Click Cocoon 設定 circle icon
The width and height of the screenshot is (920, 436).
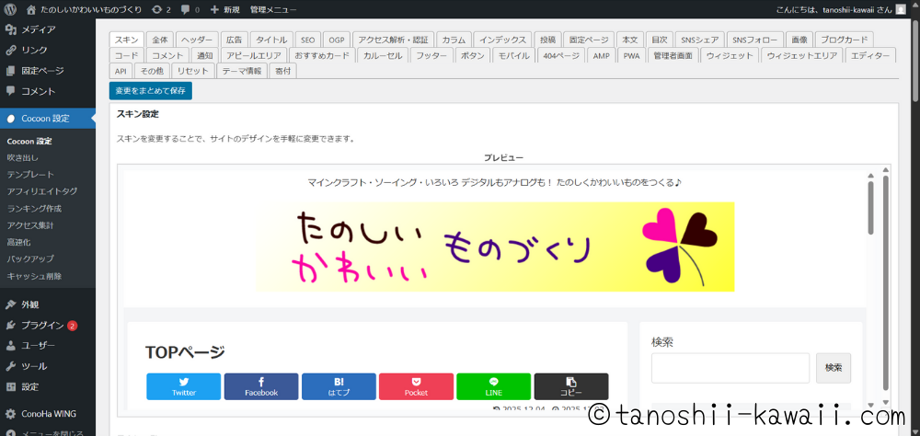pyautogui.click(x=10, y=119)
